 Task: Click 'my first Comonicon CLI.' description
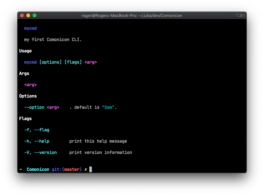coord(53,40)
